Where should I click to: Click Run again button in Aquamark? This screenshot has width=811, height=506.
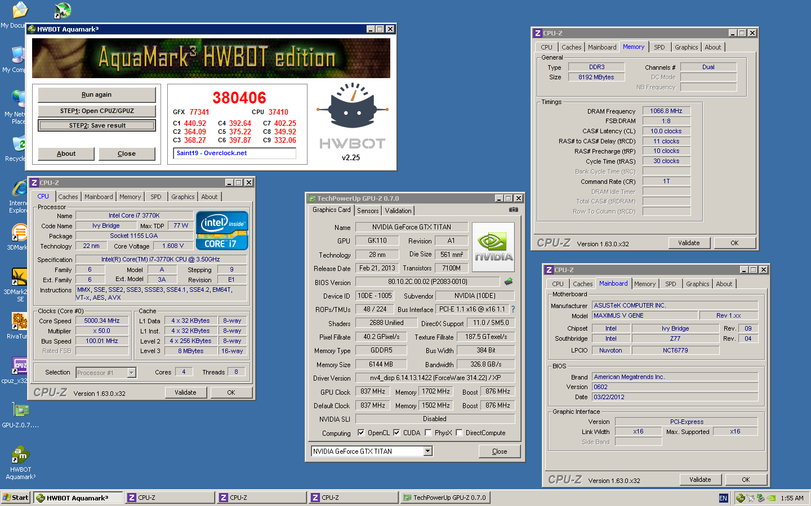[x=96, y=94]
